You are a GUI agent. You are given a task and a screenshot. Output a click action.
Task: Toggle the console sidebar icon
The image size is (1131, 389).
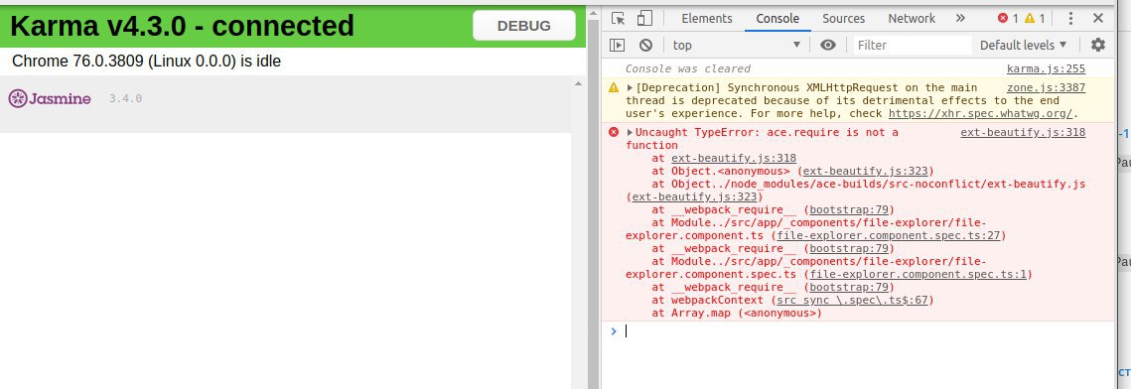point(617,45)
